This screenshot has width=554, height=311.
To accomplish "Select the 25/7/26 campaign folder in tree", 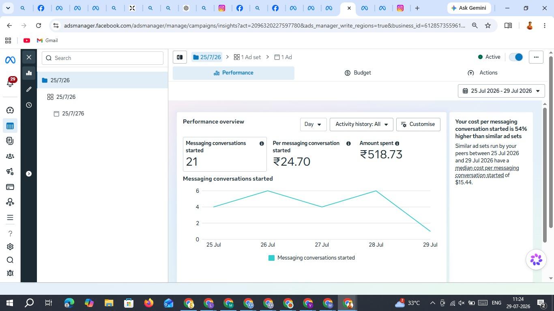I will (x=102, y=80).
